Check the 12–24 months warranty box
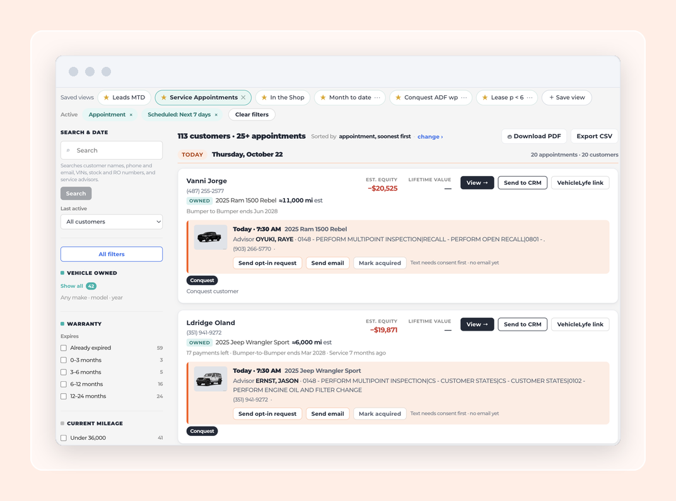The height and width of the screenshot is (501, 676). click(64, 396)
